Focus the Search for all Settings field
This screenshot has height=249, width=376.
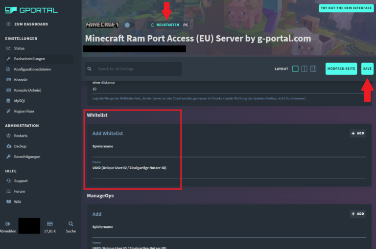133,69
